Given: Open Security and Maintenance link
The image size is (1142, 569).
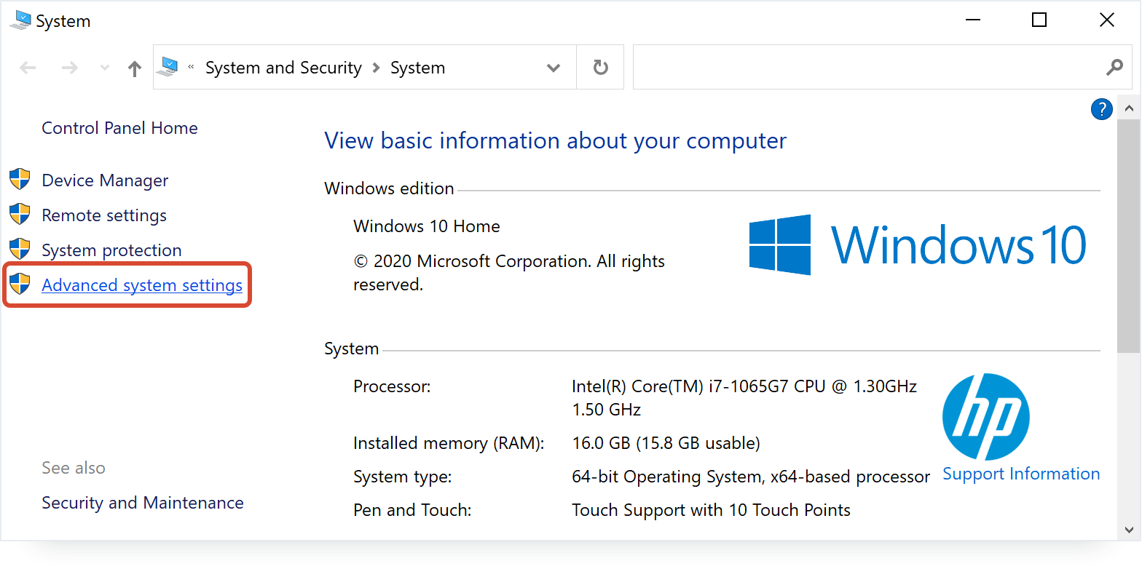Looking at the screenshot, I should coord(143,503).
